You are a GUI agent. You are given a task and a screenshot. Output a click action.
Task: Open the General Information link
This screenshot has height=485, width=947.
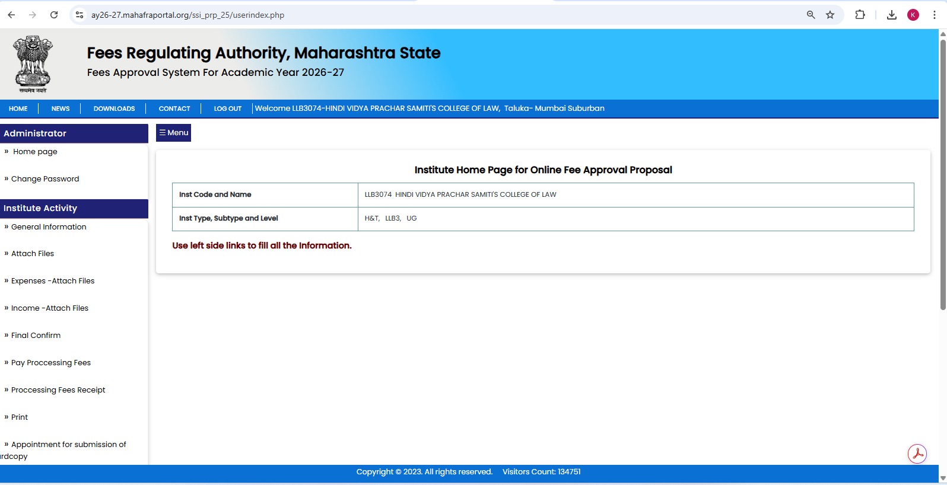click(49, 227)
